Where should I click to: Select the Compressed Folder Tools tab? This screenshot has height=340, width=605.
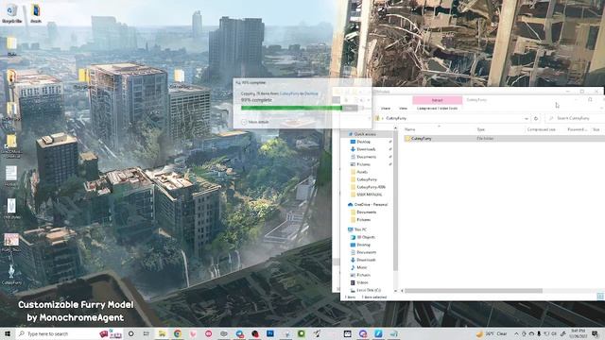(x=437, y=109)
